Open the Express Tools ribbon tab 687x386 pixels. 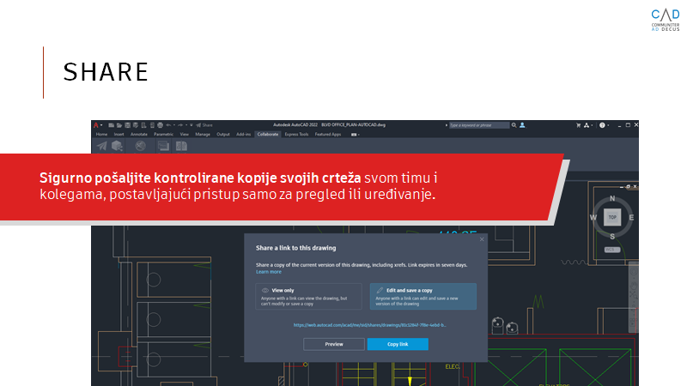(296, 135)
